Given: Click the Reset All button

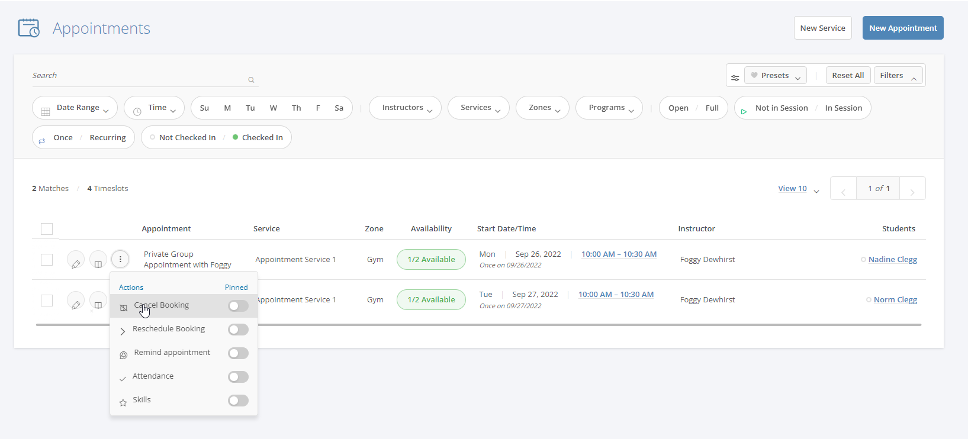Looking at the screenshot, I should point(848,75).
